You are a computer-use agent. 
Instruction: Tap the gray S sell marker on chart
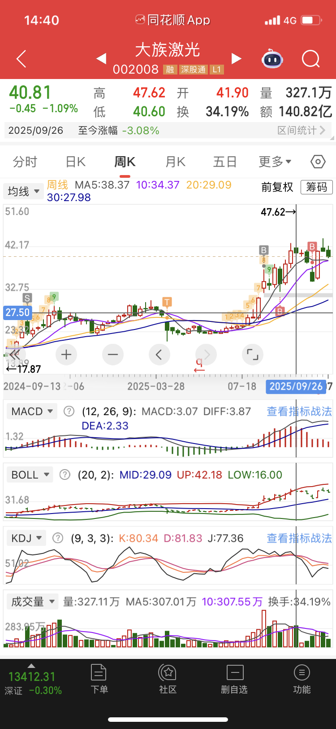tap(27, 298)
